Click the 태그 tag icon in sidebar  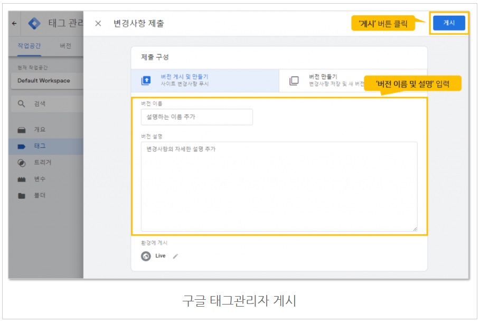(22, 147)
